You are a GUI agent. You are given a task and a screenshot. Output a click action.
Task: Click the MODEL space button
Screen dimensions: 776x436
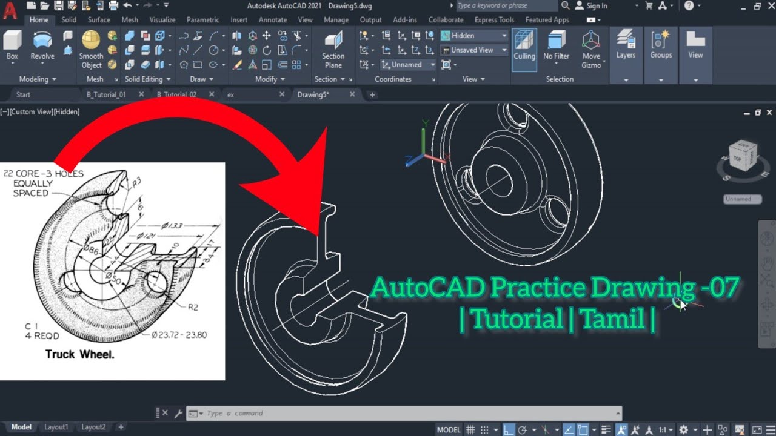coord(449,429)
